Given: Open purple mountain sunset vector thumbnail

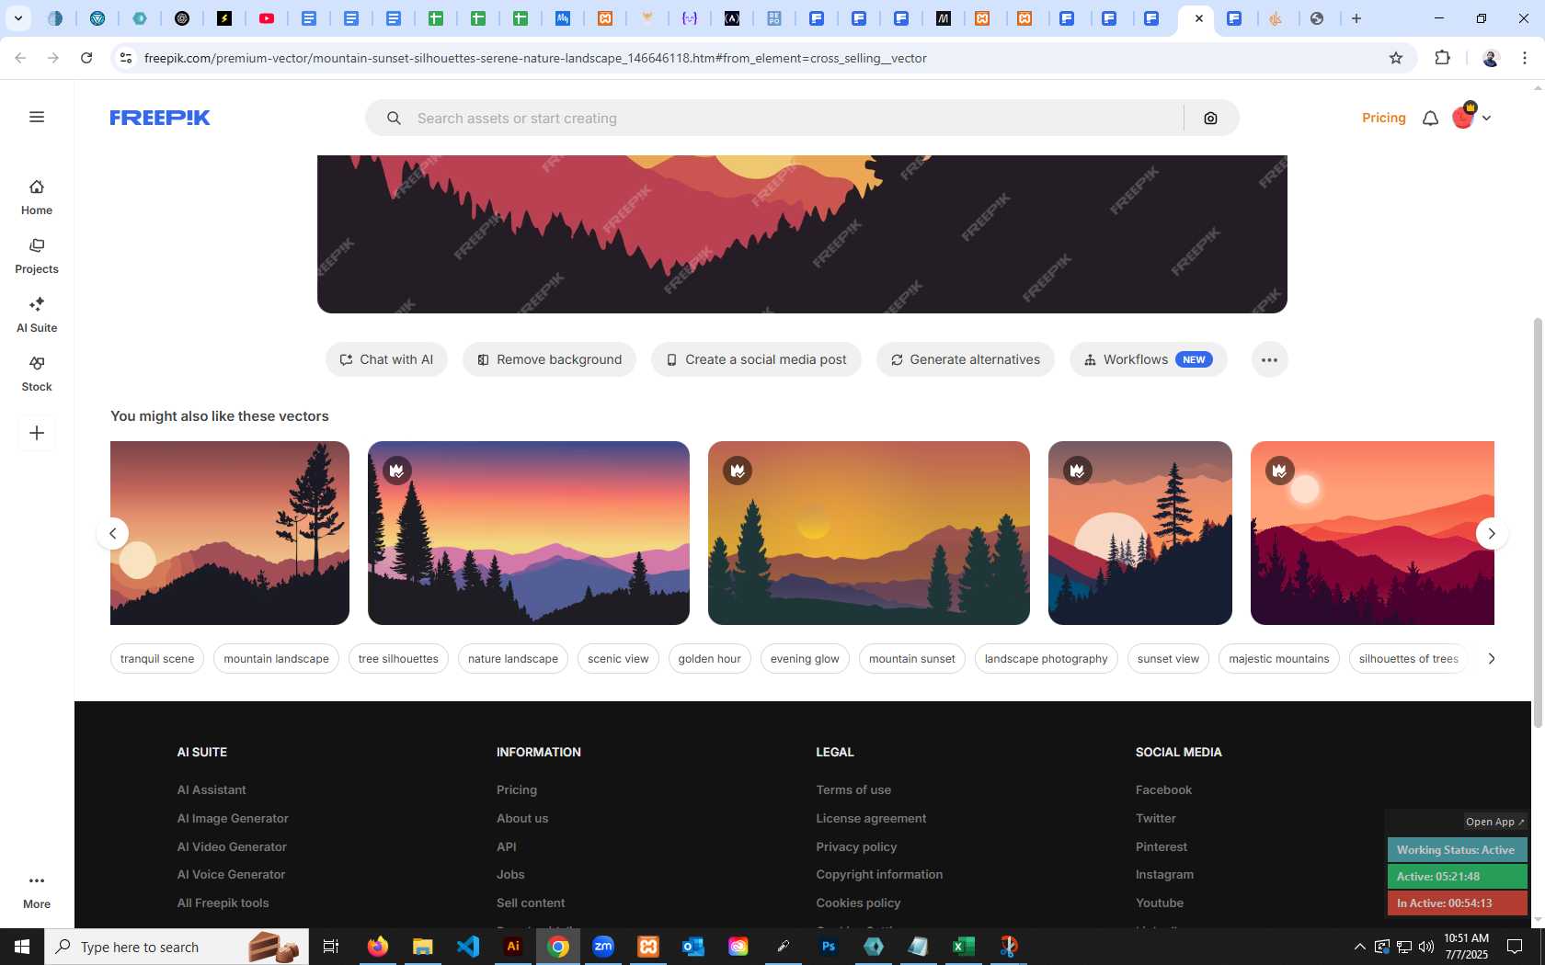Looking at the screenshot, I should click(x=529, y=533).
